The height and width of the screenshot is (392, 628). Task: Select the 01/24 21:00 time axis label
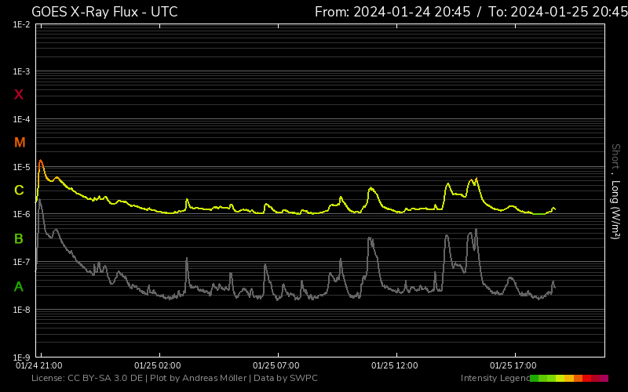[40, 365]
